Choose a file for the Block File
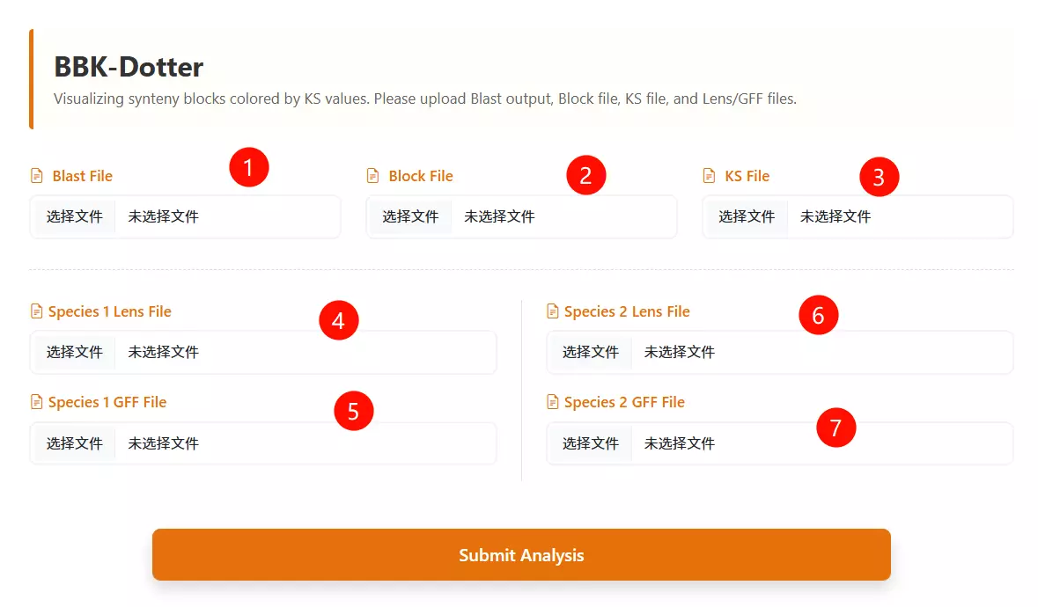 410,216
